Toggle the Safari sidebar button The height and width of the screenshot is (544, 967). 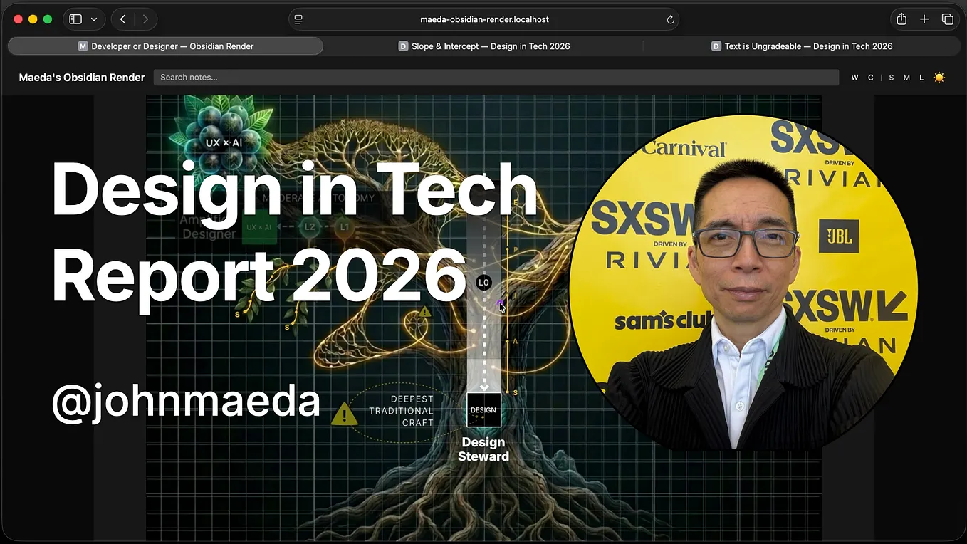[75, 19]
